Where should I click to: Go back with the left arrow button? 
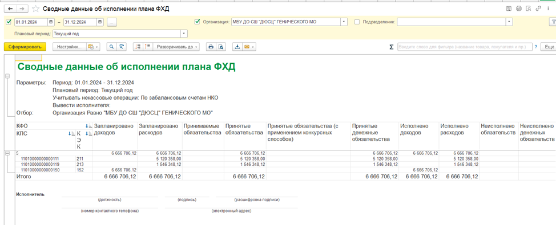click(x=11, y=9)
